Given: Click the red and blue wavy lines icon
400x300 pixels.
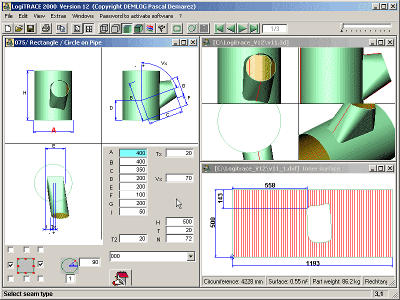Looking at the screenshot, I should click(150, 28).
